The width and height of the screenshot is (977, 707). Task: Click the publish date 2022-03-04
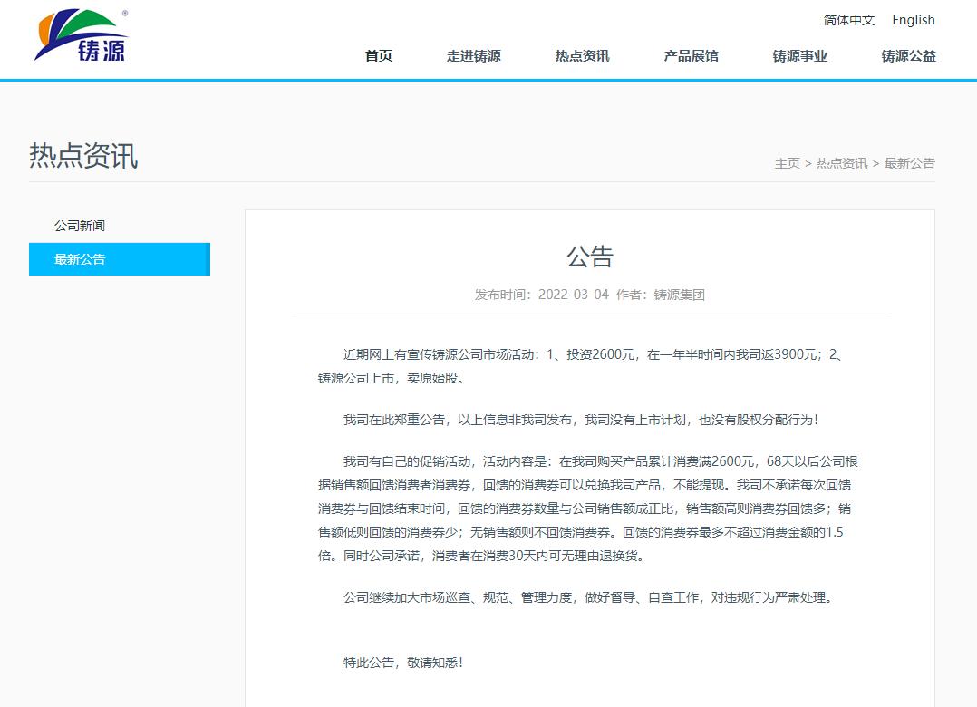(x=573, y=295)
